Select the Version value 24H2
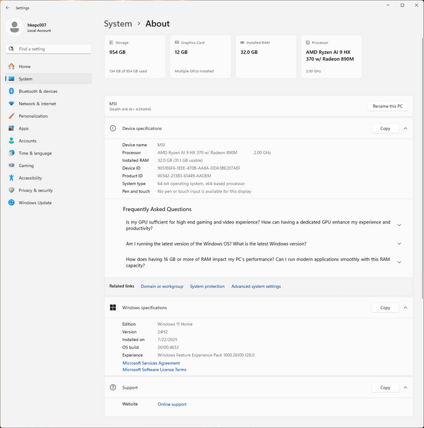 pyautogui.click(x=162, y=332)
